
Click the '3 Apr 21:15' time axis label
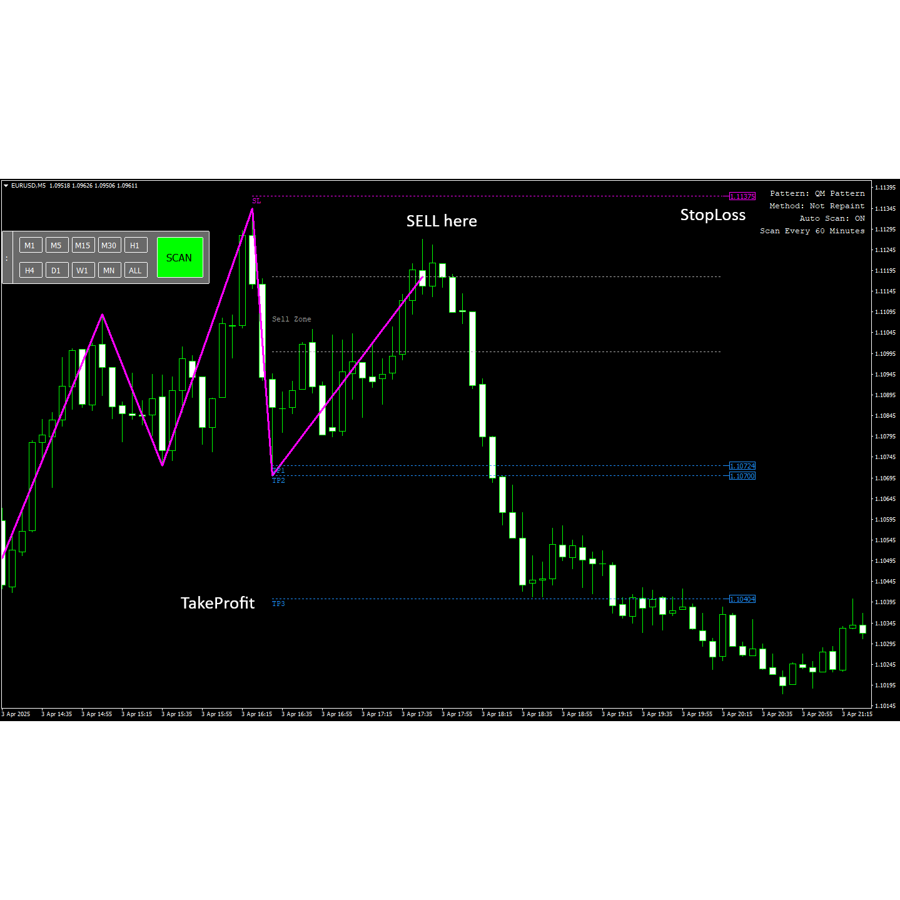[x=857, y=714]
